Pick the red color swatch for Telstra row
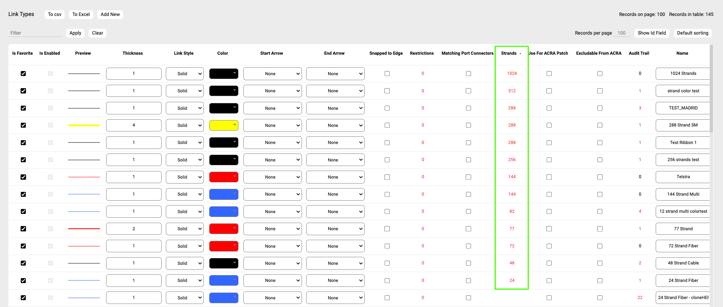The image size is (723, 307). (x=223, y=177)
